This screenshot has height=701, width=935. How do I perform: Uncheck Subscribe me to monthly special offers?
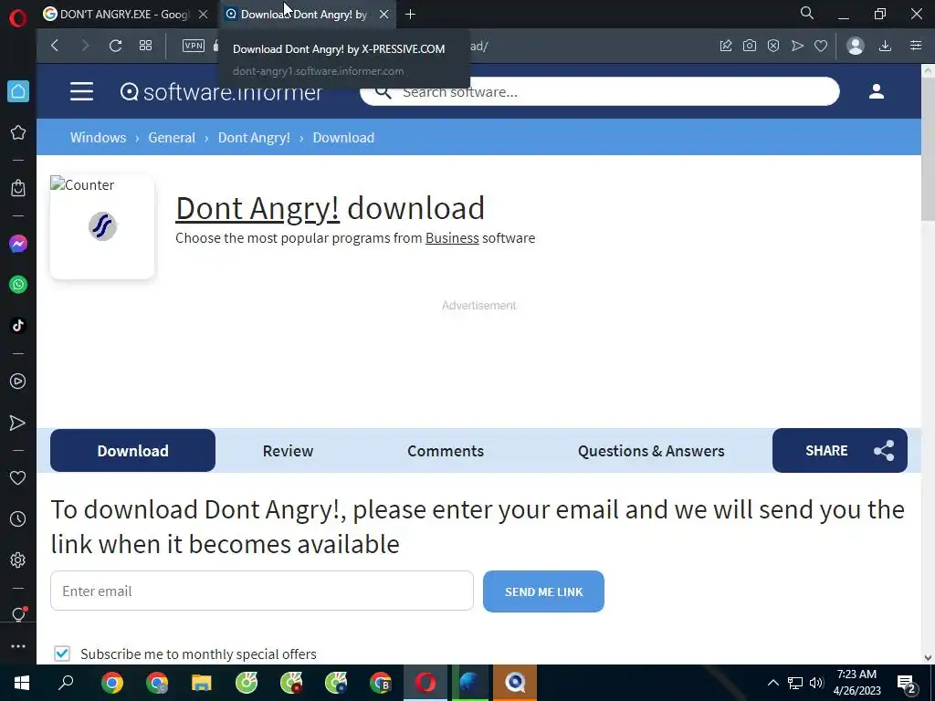[62, 654]
